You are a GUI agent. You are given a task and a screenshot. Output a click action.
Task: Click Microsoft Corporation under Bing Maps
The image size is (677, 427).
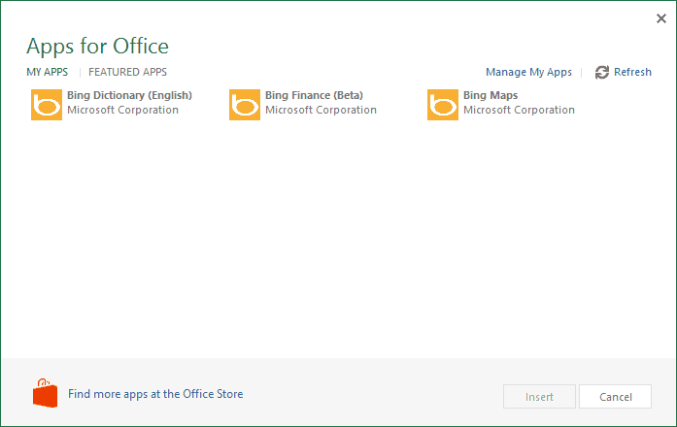[x=519, y=110]
